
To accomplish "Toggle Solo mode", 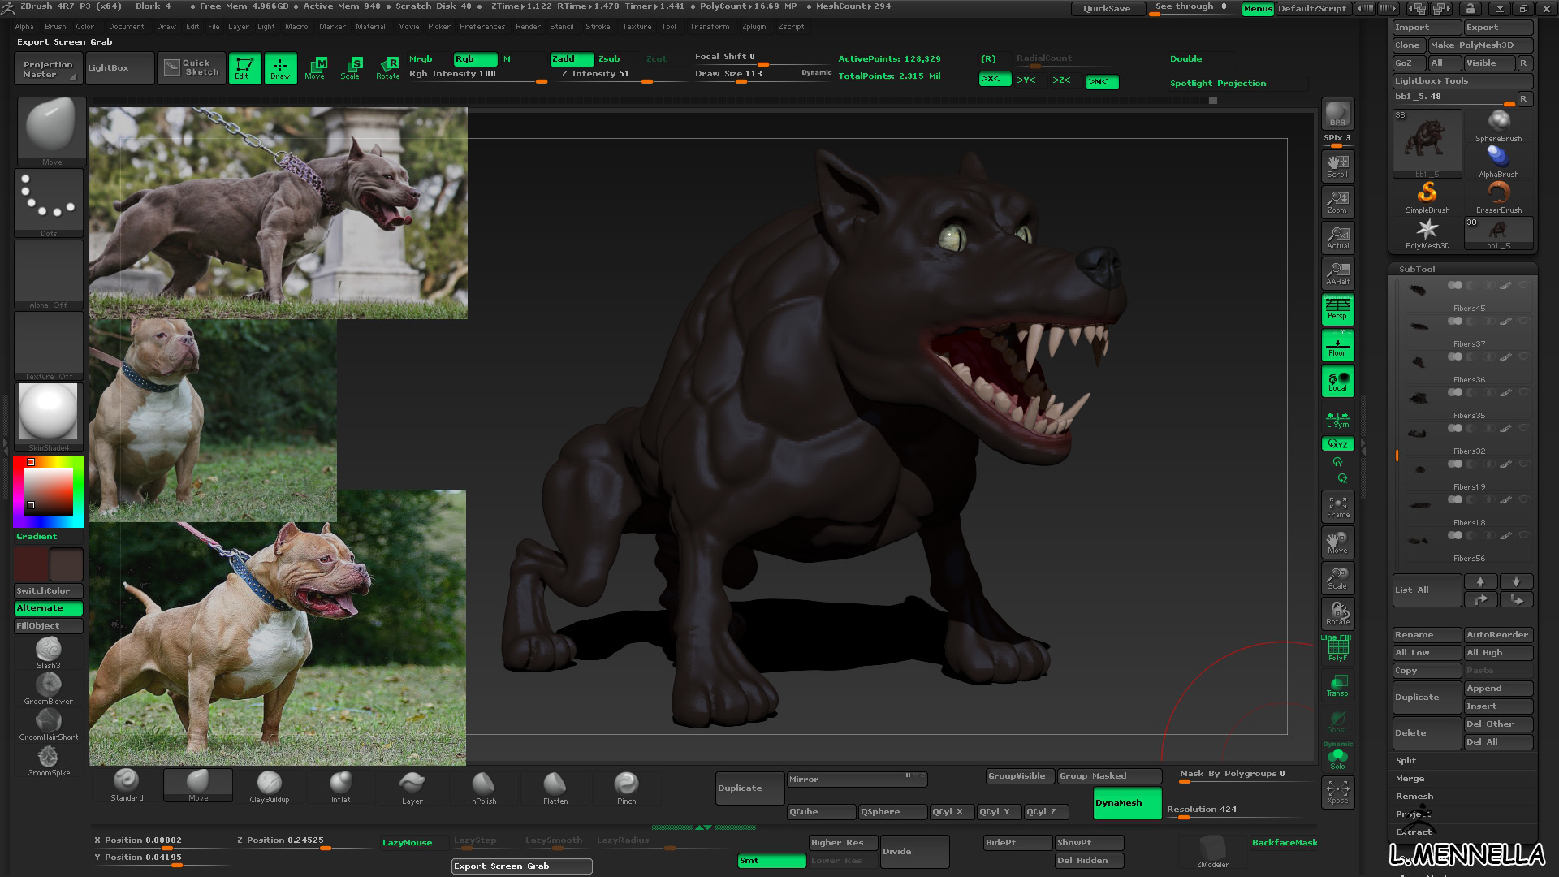I will 1337,757.
